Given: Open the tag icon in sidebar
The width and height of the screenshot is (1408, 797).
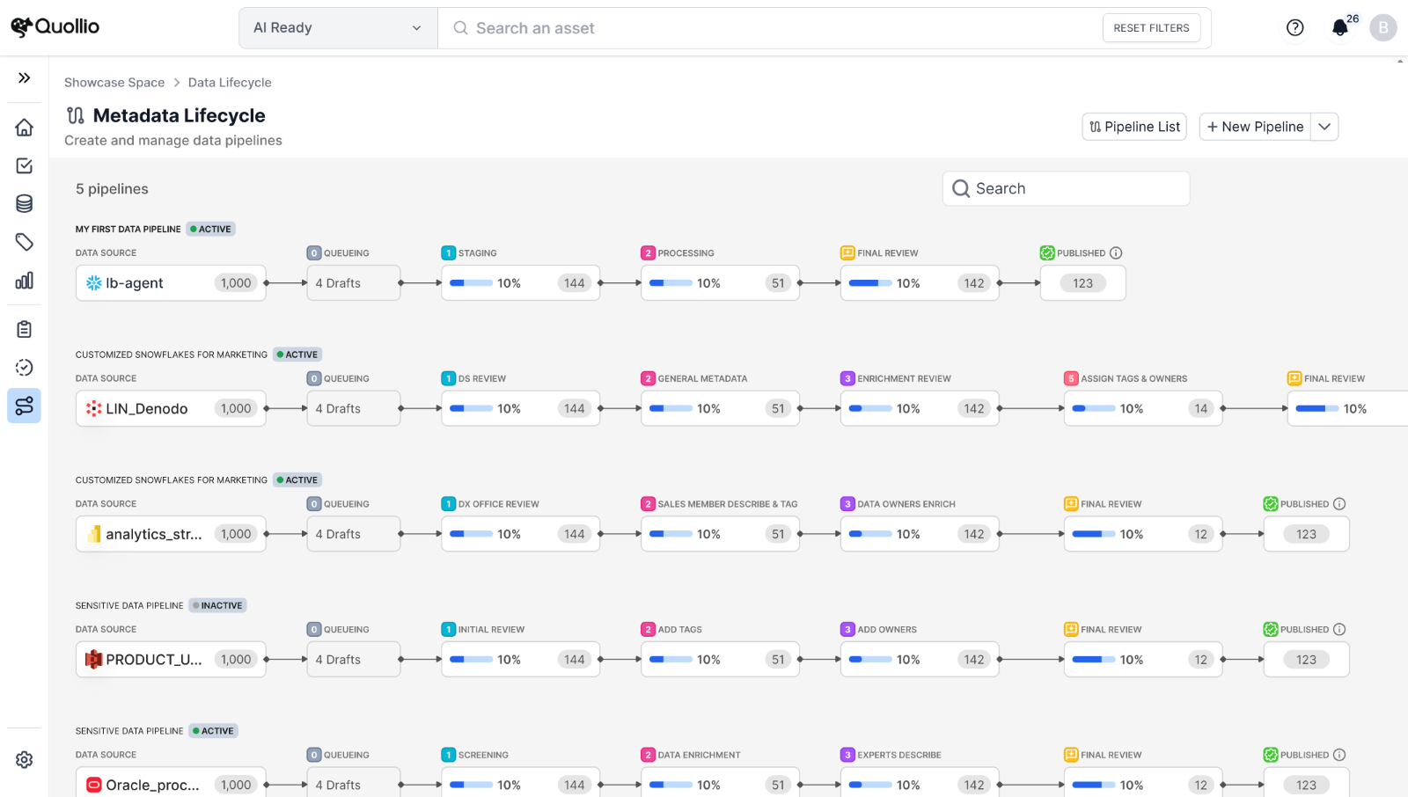Looking at the screenshot, I should click(24, 242).
